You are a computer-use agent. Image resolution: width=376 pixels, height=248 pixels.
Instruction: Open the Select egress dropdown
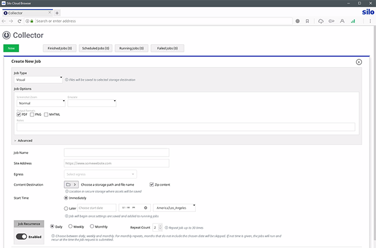tap(100, 174)
